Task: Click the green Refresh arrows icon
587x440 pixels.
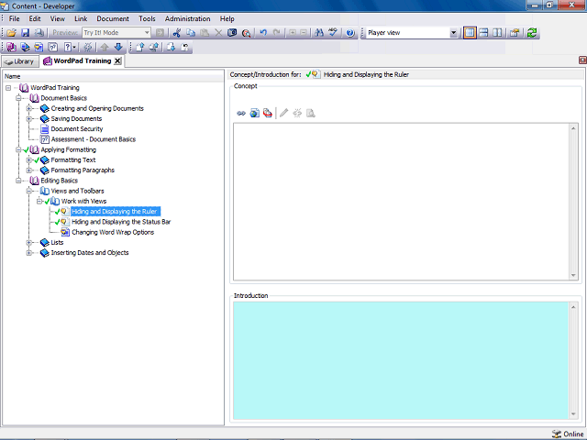Action: [532, 33]
